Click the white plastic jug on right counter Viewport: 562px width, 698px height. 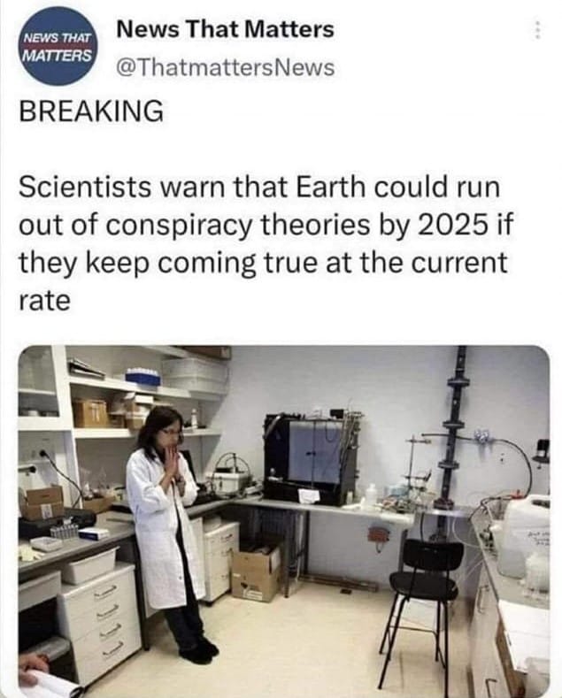522,535
